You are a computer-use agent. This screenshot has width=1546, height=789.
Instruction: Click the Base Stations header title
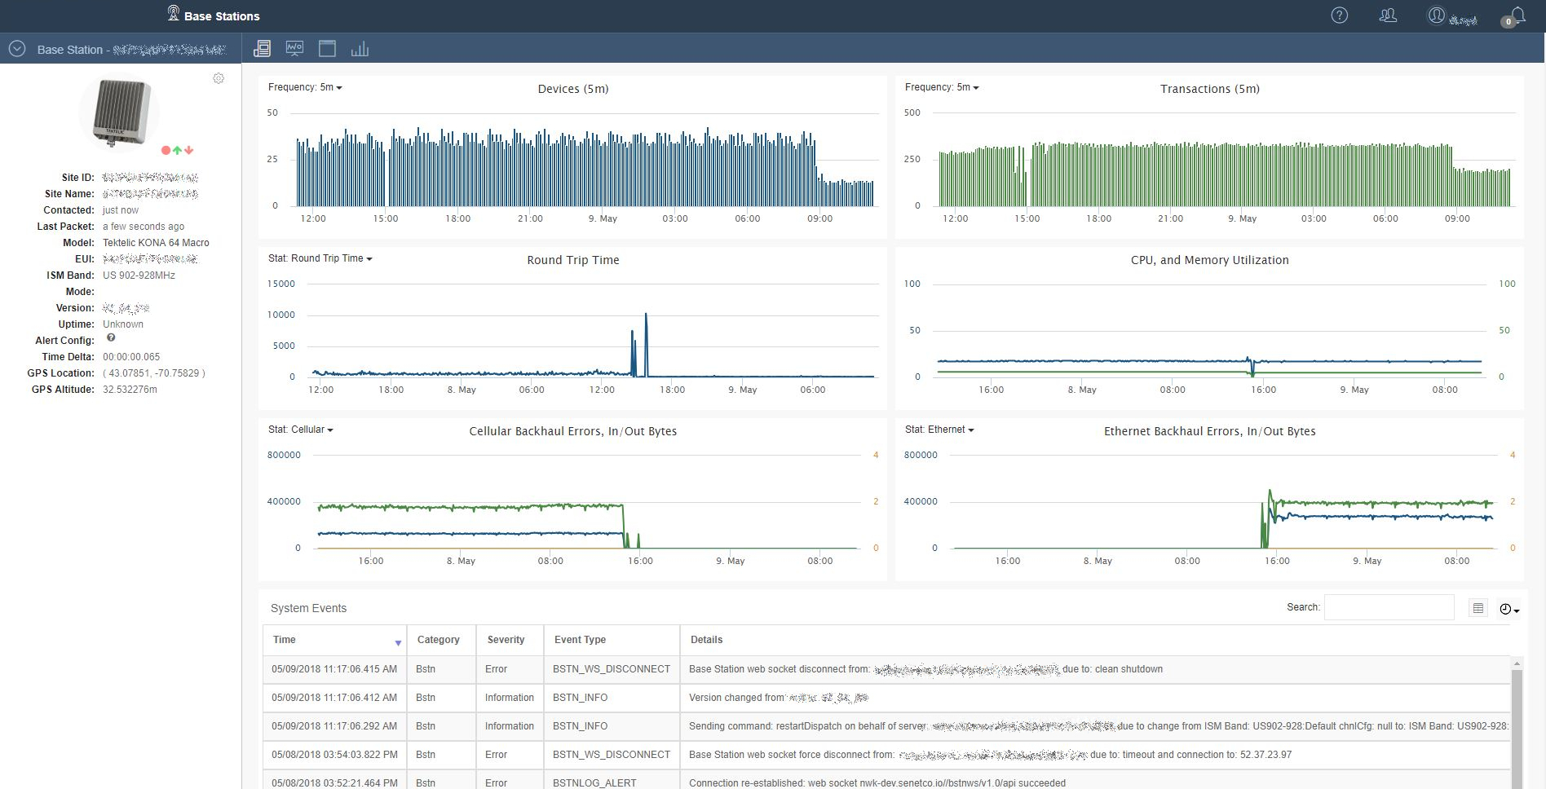pyautogui.click(x=222, y=16)
